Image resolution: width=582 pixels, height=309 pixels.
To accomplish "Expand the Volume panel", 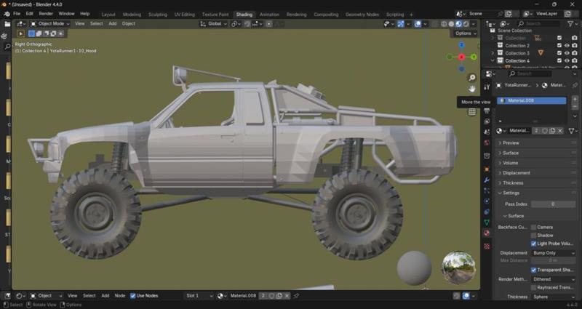I will (x=537, y=163).
